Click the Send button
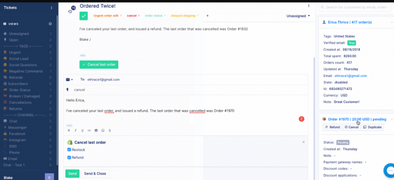 [72, 173]
